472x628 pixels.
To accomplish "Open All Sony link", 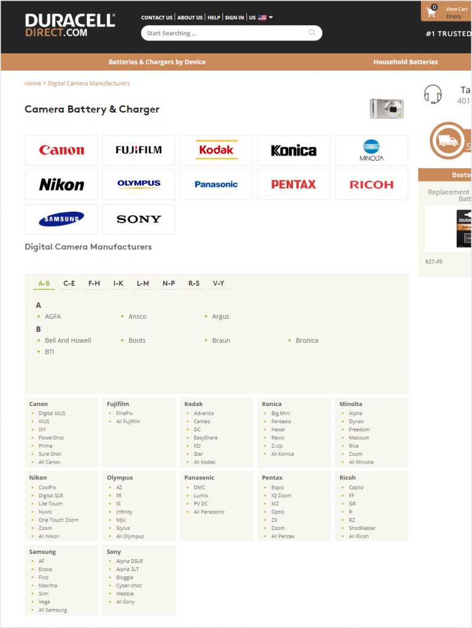I will 125,602.
